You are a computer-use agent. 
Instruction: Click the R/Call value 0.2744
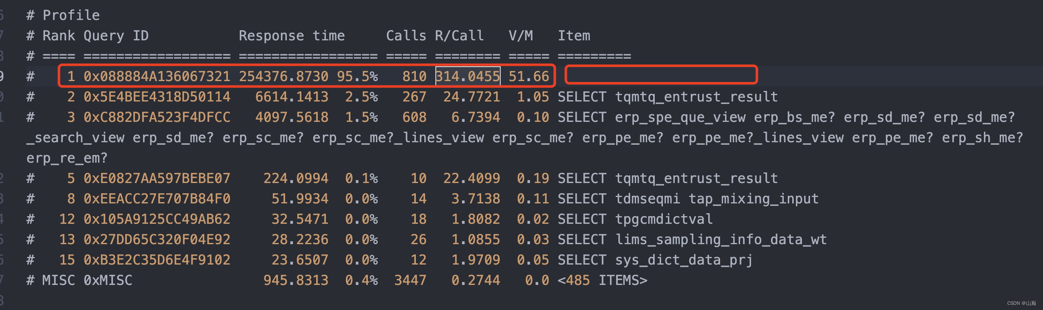[476, 280]
